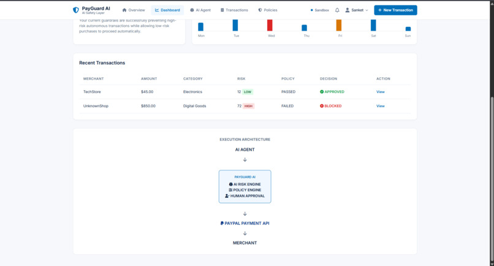Click the Tuesday blue bar in chart

[x=235, y=25]
